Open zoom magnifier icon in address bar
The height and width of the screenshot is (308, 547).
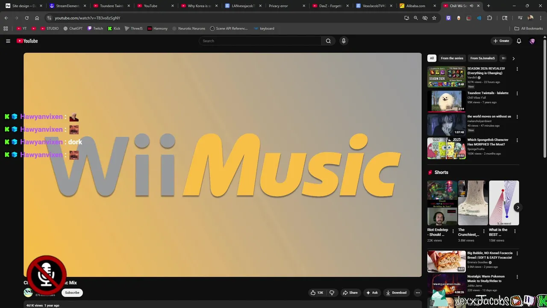tap(416, 18)
